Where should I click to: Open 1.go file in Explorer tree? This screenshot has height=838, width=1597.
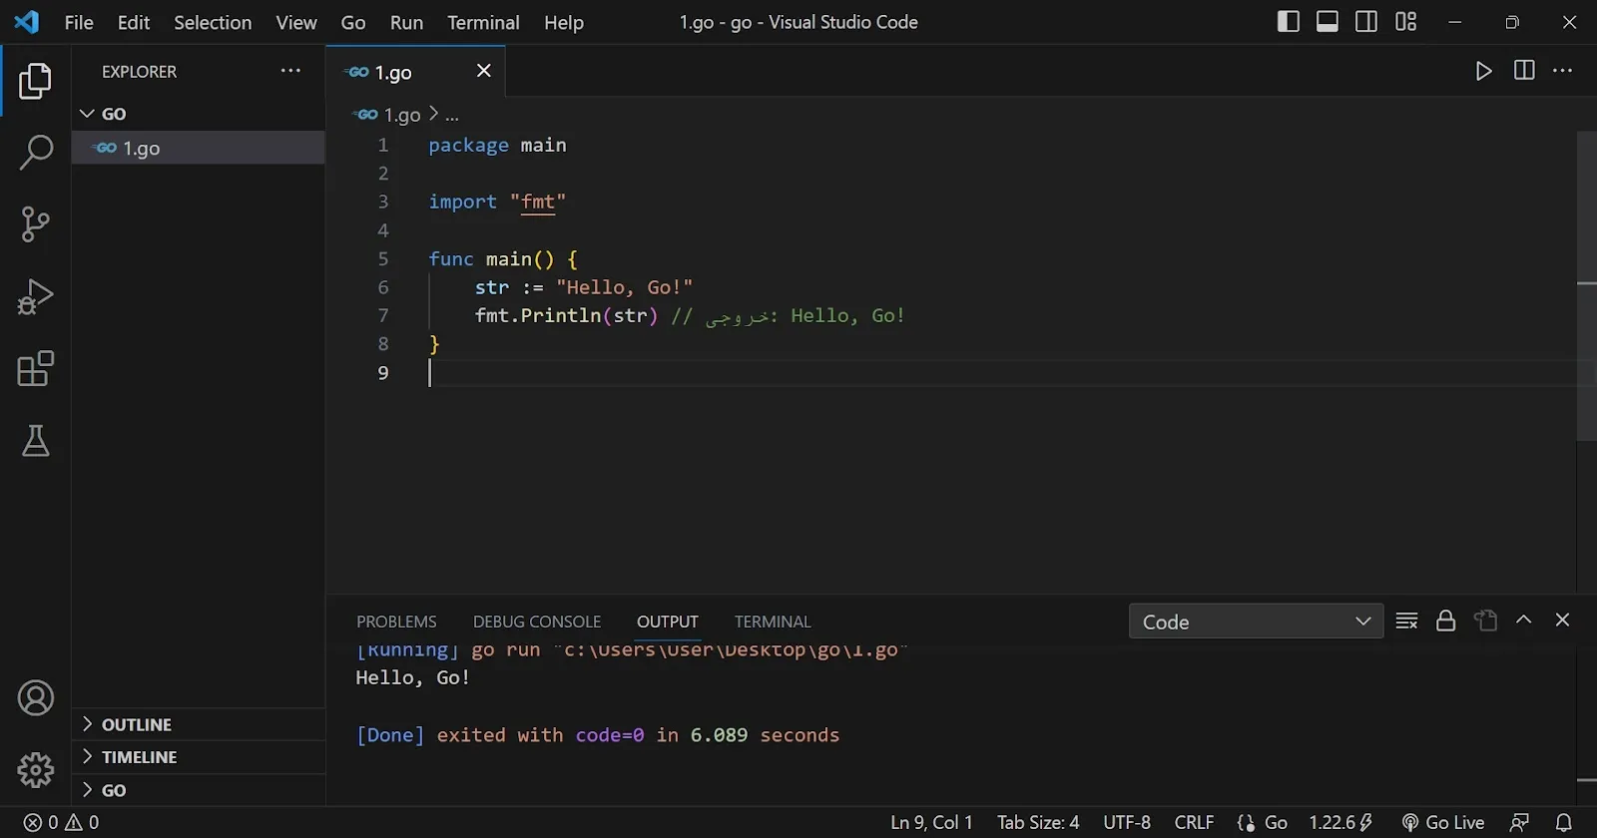[x=198, y=148]
